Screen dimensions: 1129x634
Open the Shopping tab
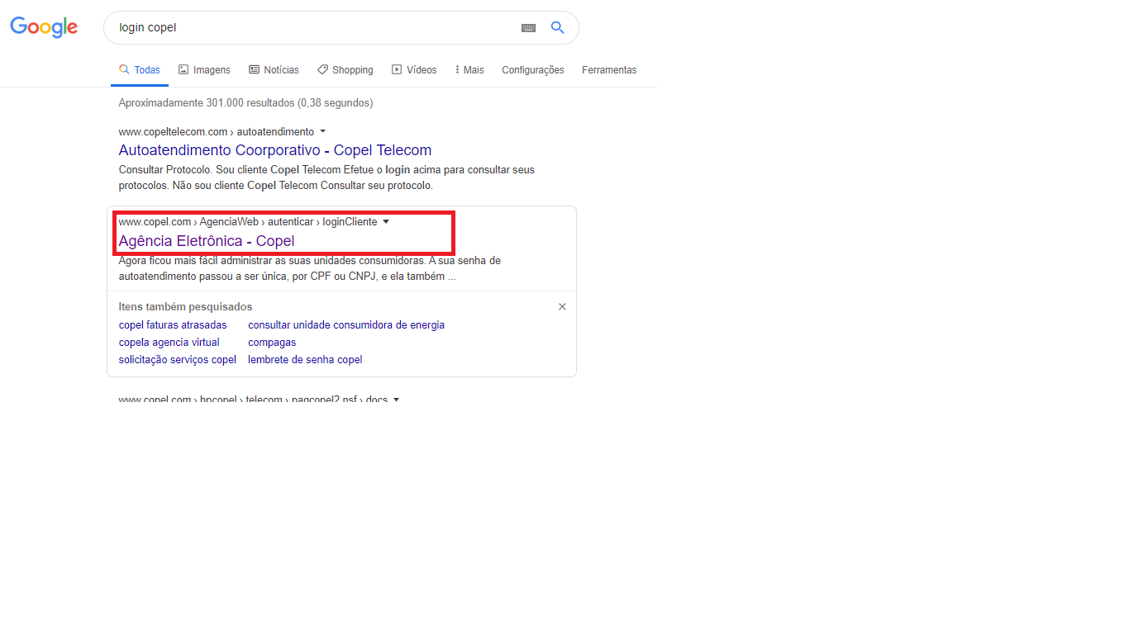(345, 70)
